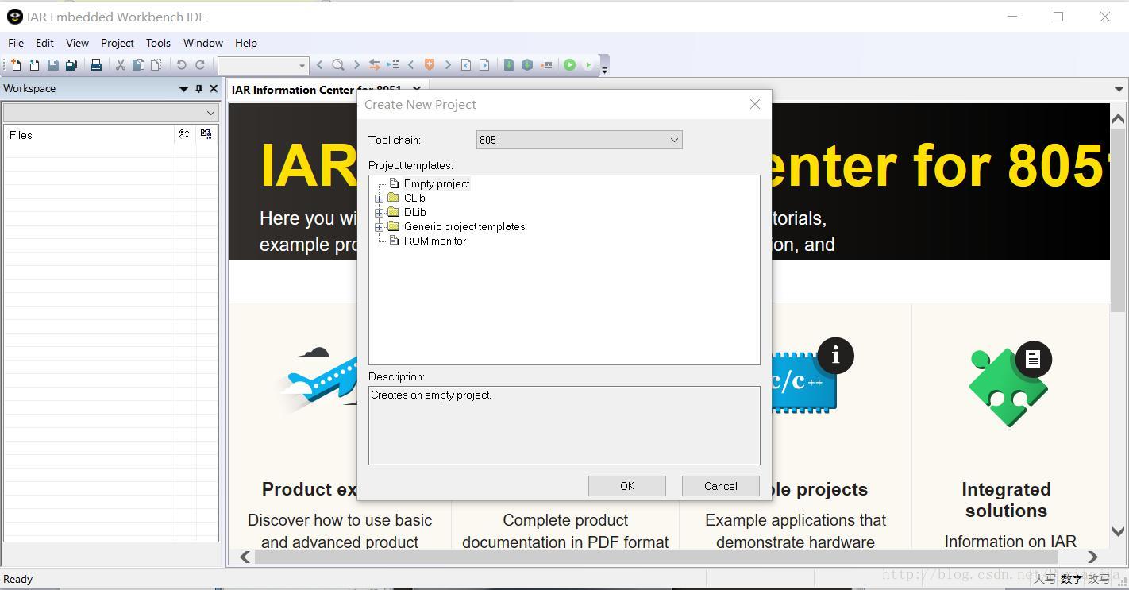Expand the DLib template folder
Image resolution: width=1129 pixels, height=590 pixels.
click(380, 213)
